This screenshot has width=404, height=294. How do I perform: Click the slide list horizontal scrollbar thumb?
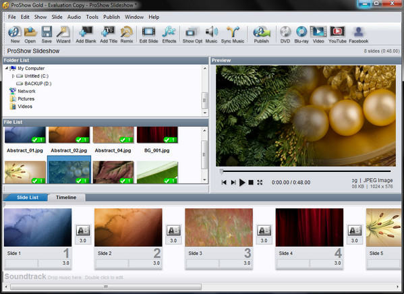106,287
